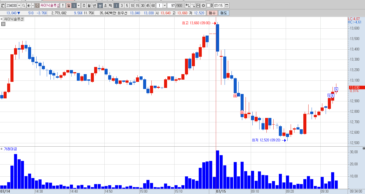Viewport: 365px width, 194px height.
Task: Click the speaker sound icon
Action: [x=29, y=6]
